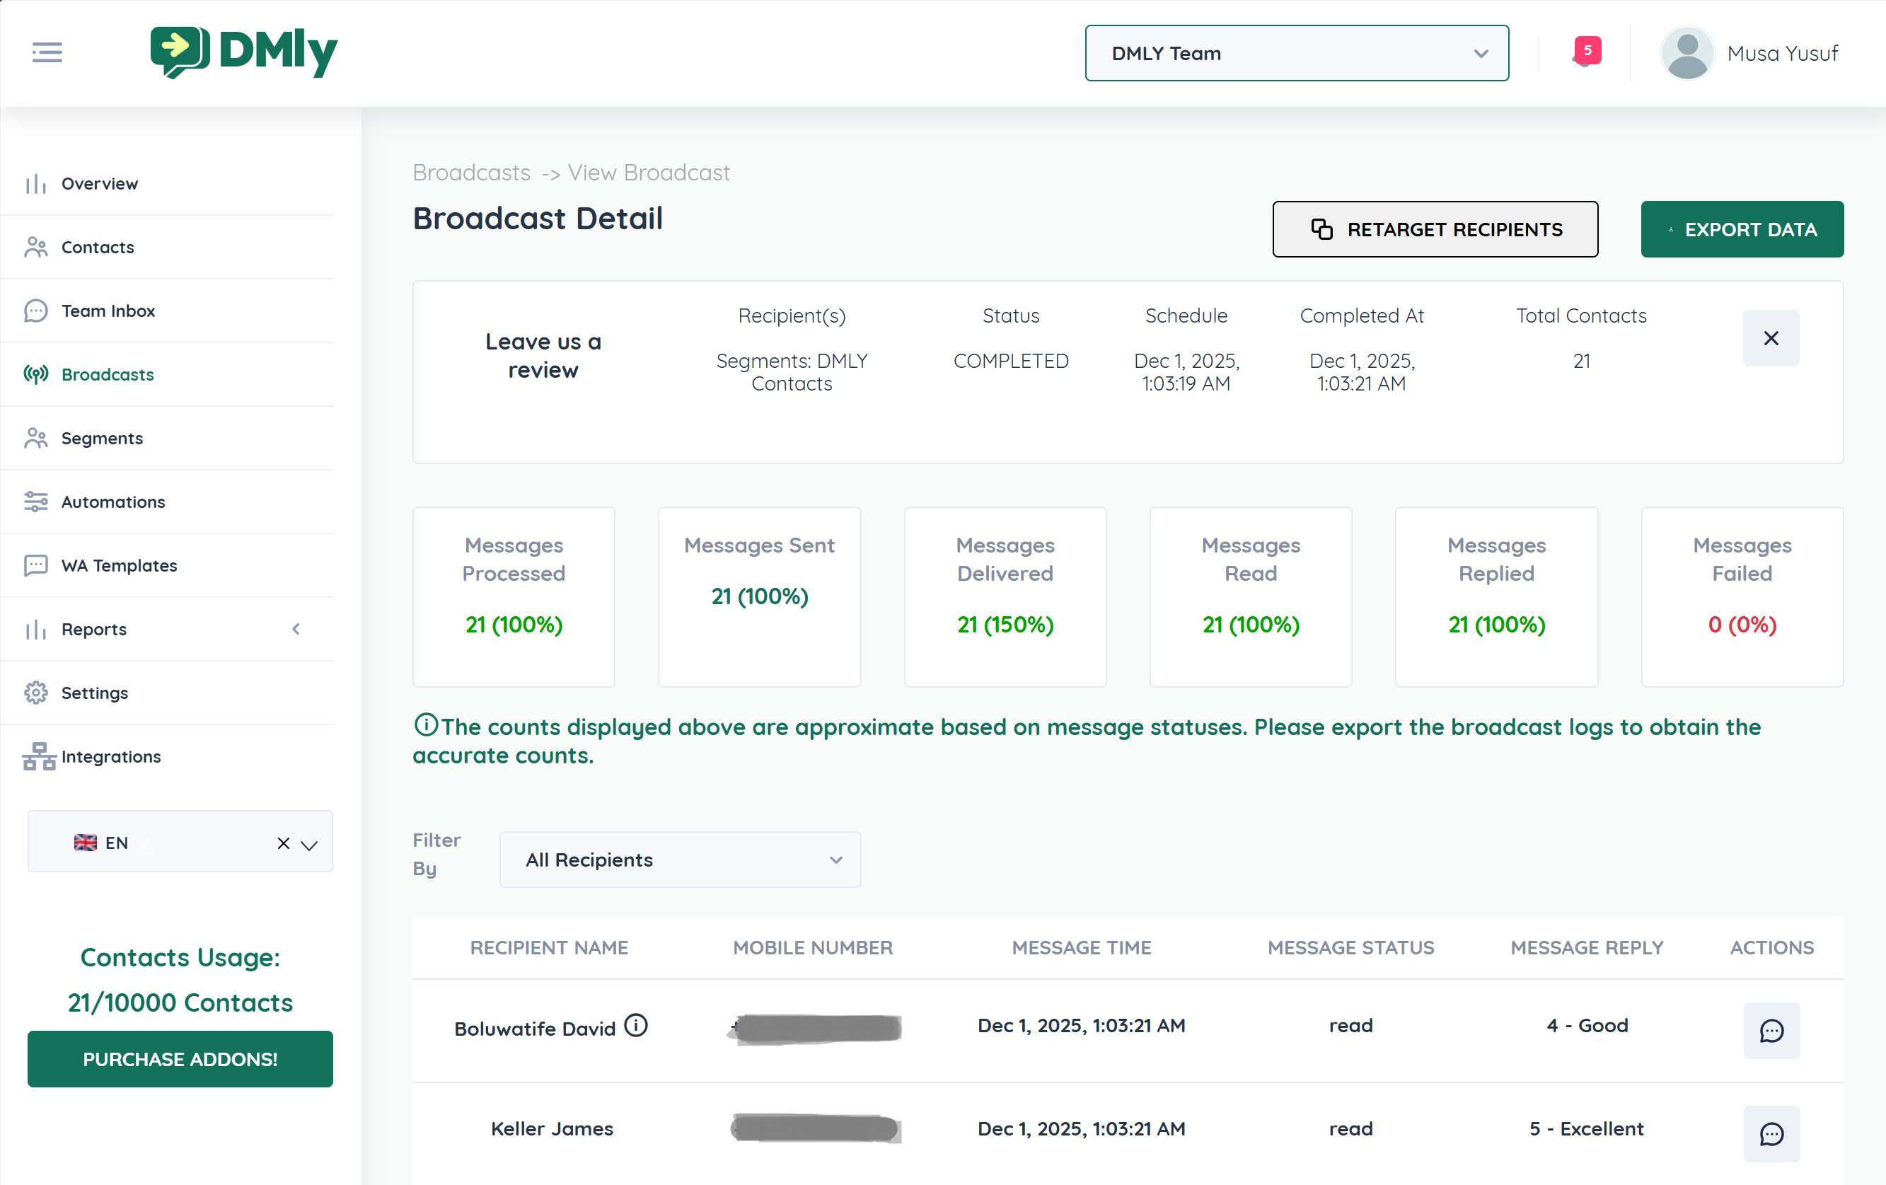The image size is (1886, 1185).
Task: Click the Integrations sidebar icon
Action: pos(38,756)
